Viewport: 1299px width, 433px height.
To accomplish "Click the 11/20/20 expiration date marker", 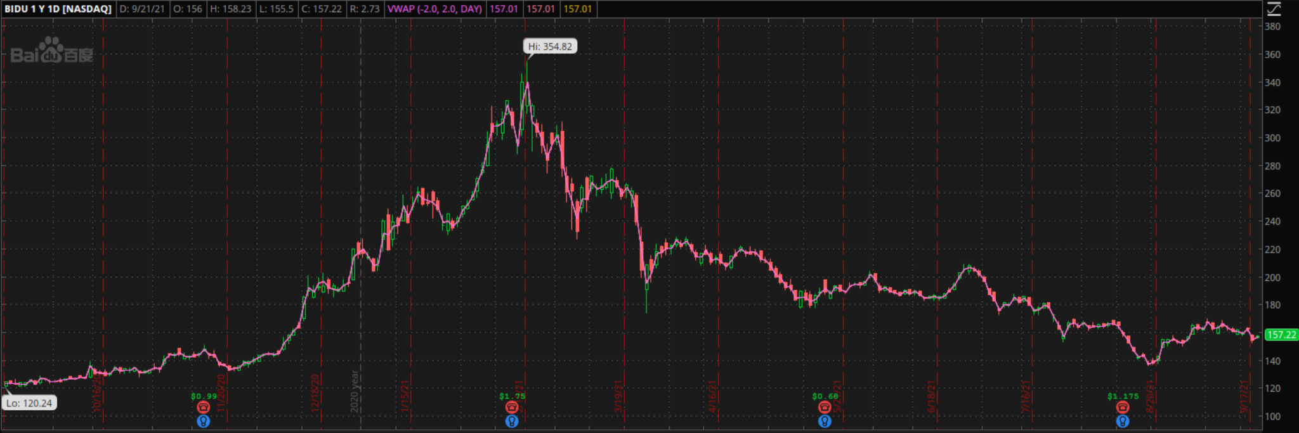I will point(221,394).
